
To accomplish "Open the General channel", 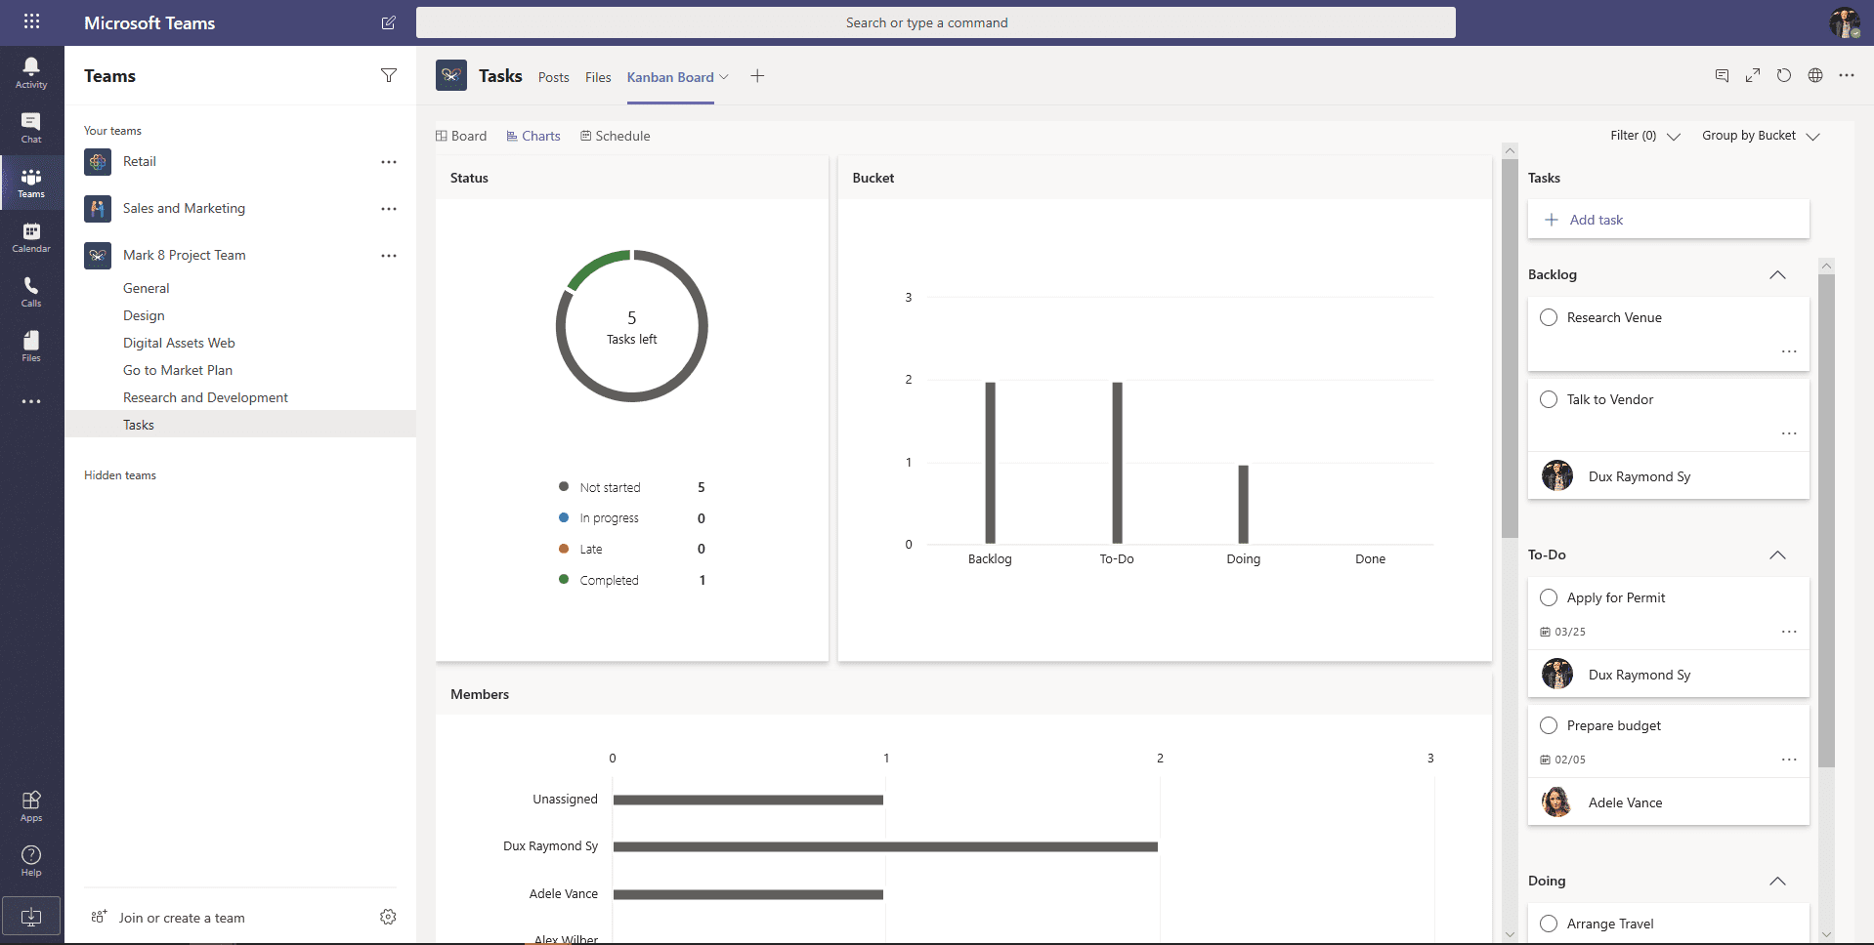I will [x=147, y=288].
